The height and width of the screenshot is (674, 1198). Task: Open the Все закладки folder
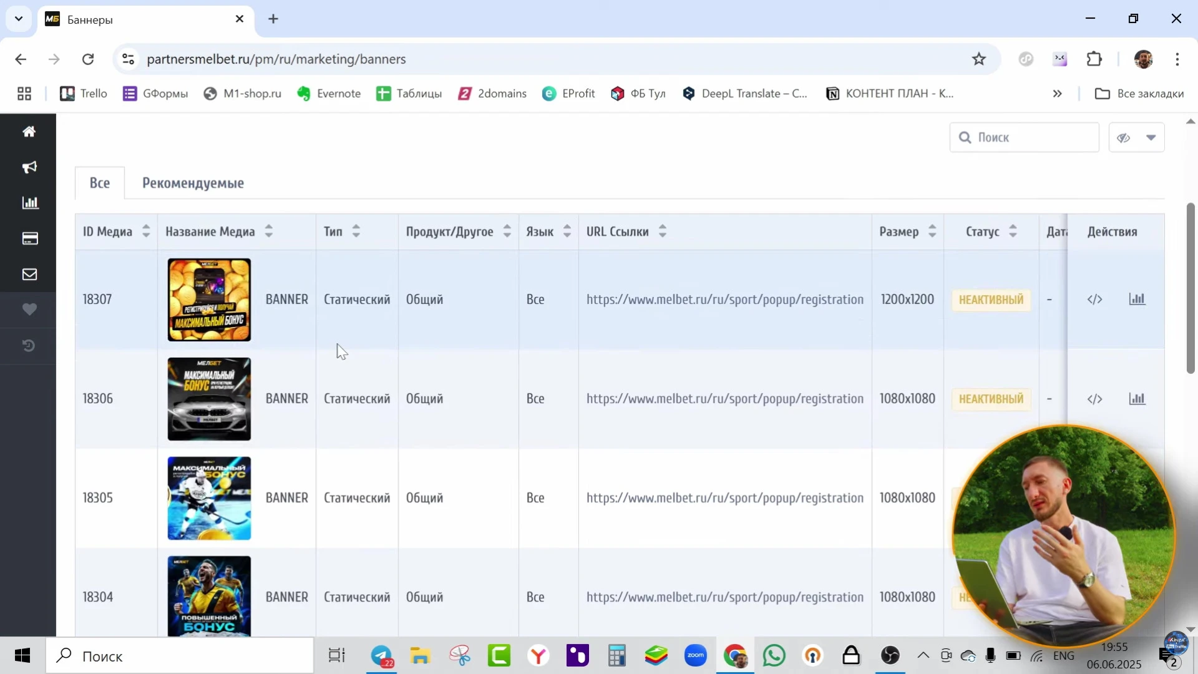click(1139, 94)
